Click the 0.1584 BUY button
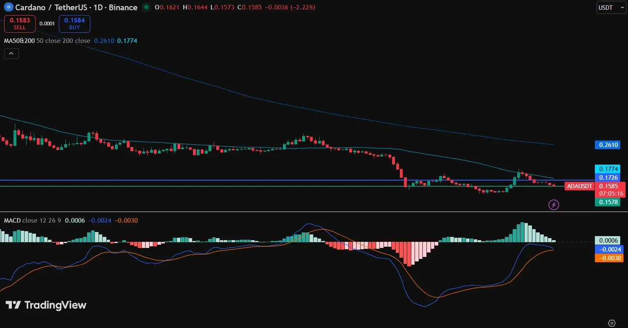This screenshot has height=328, width=628. [x=74, y=24]
